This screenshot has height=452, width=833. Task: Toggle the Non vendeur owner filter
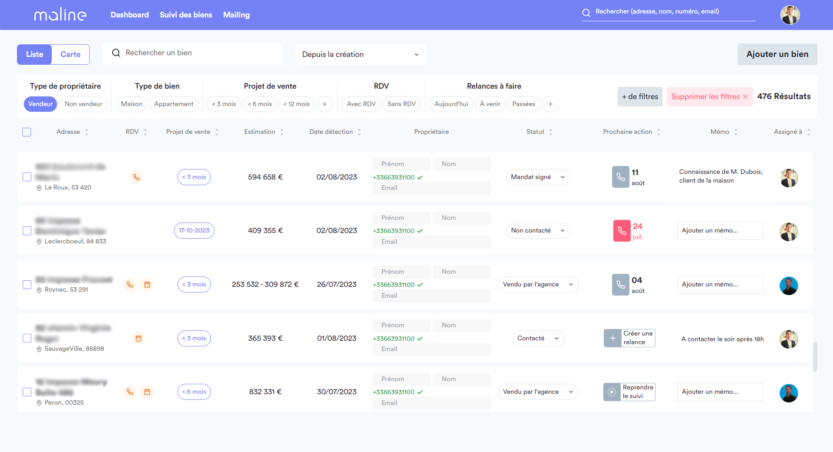coord(83,104)
